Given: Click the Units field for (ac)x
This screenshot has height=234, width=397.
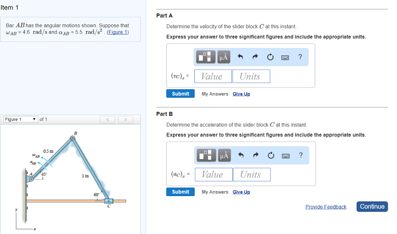Looking at the screenshot, I should pyautogui.click(x=251, y=174).
